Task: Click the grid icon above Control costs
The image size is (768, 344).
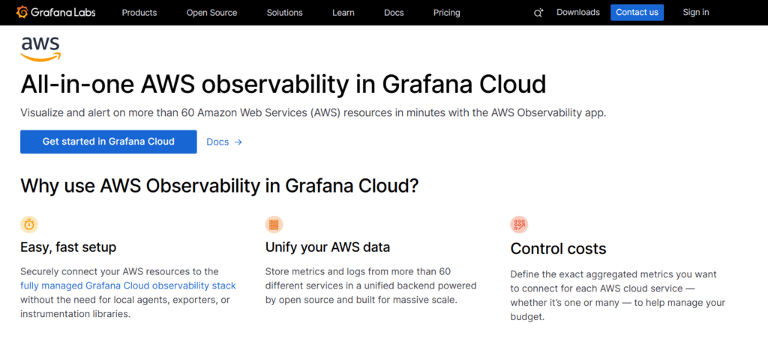Action: (519, 224)
